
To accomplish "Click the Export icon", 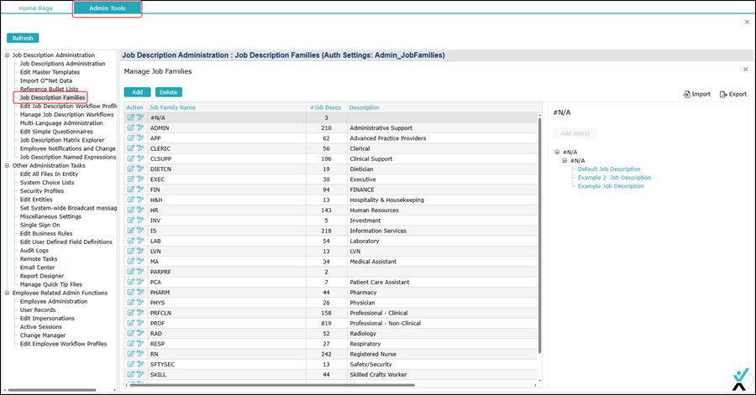I will [732, 94].
